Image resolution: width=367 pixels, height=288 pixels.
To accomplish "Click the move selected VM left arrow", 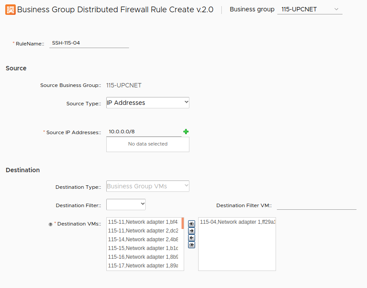I will (192, 238).
